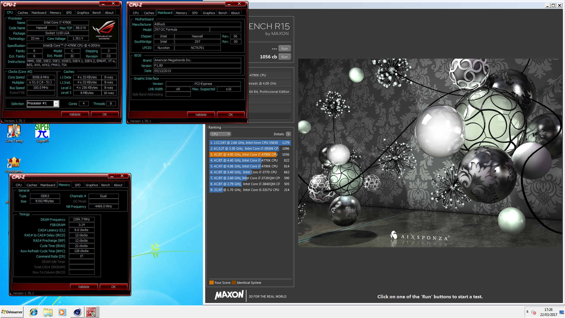Restore down the Cinebench window
The width and height of the screenshot is (565, 318).
(553, 5)
